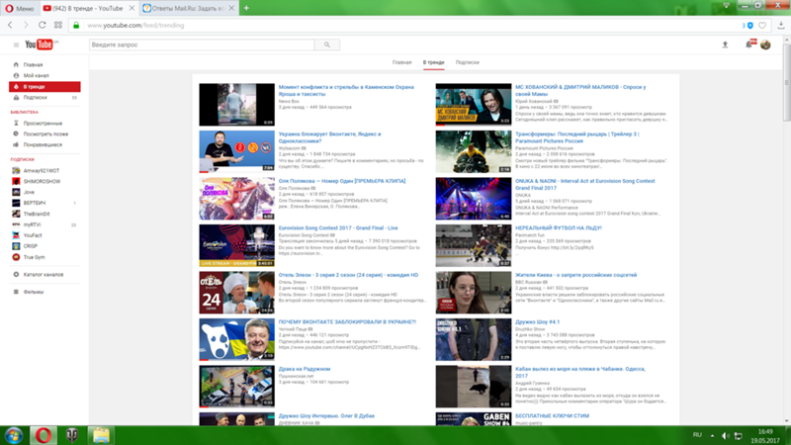Close the В тренде - YouTube browser tab

click(x=132, y=8)
